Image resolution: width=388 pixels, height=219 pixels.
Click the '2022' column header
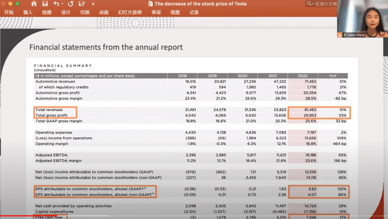coord(303,76)
